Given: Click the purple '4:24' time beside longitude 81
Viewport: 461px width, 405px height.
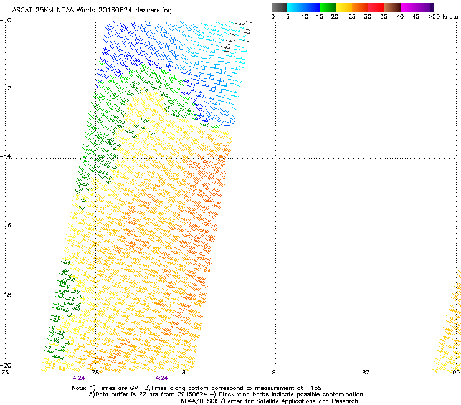Looking at the screenshot, I should pos(162,378).
